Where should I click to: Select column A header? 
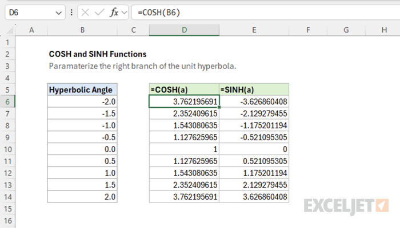pyautogui.click(x=31, y=30)
